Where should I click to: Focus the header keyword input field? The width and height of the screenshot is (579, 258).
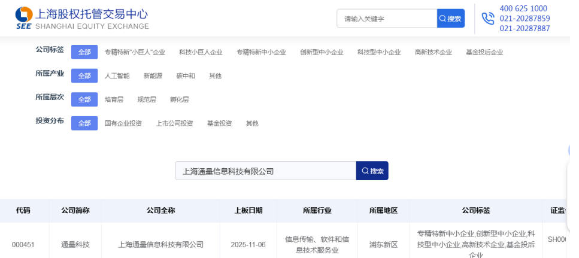tap(386, 19)
